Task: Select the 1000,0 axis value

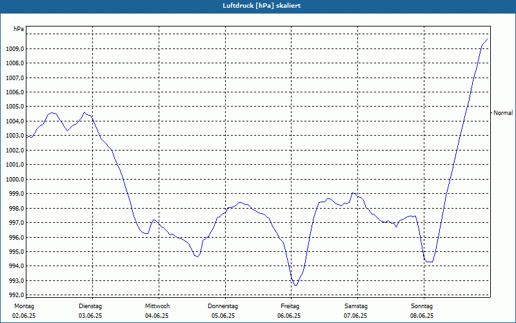Action: point(15,180)
